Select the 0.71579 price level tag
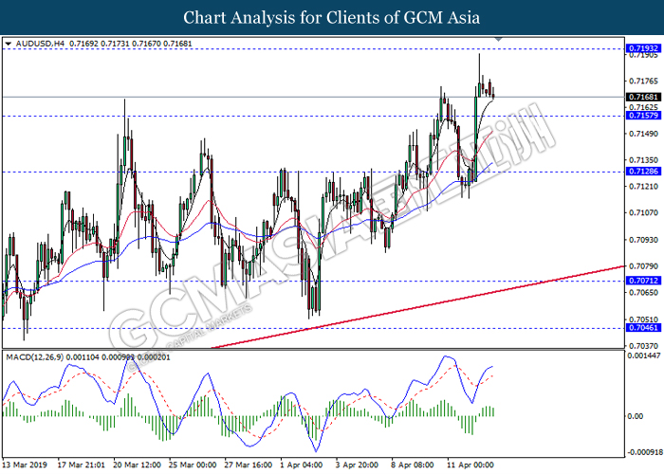 click(x=638, y=117)
